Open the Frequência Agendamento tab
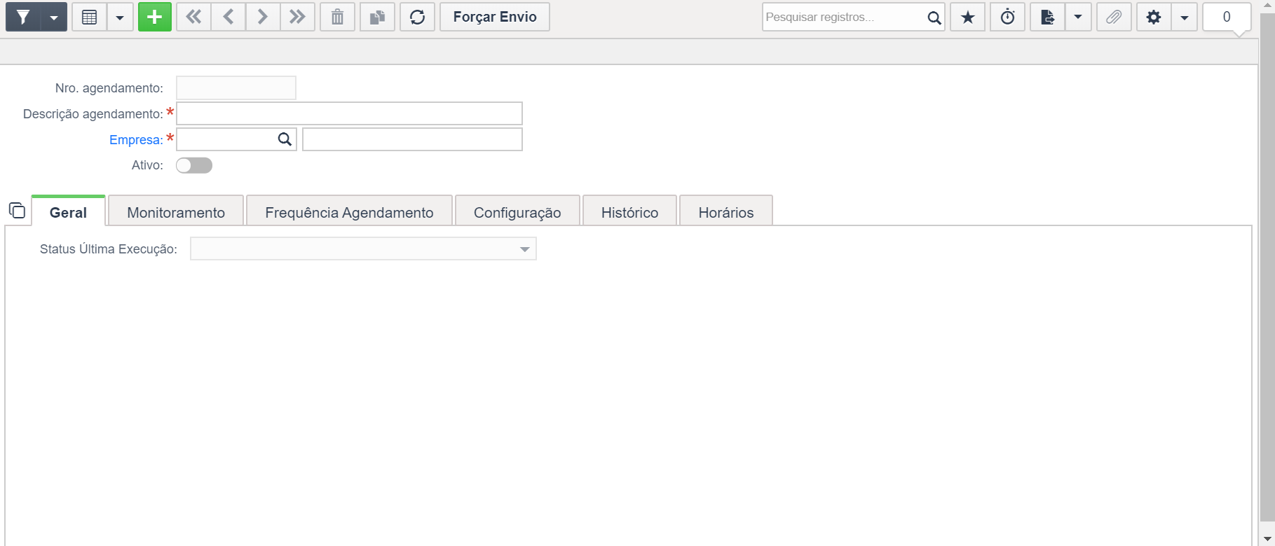This screenshot has height=546, width=1275. pyautogui.click(x=349, y=213)
